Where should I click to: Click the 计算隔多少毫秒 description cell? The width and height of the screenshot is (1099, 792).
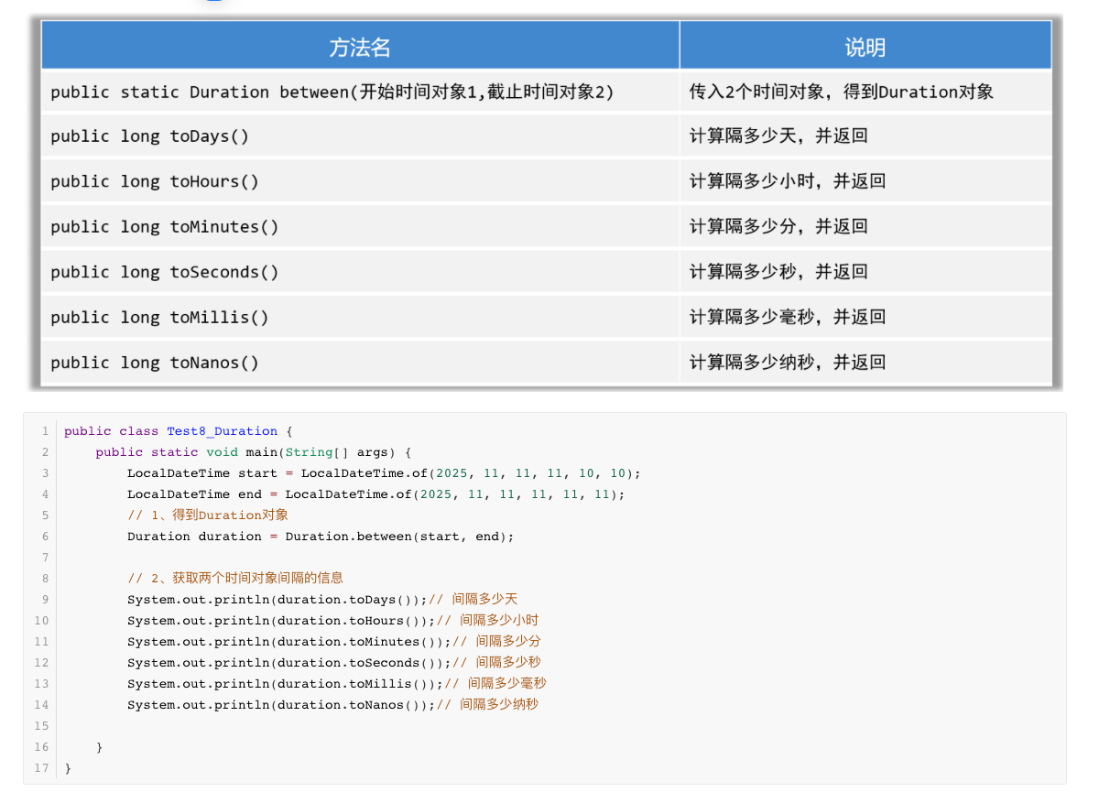pyautogui.click(x=788, y=317)
